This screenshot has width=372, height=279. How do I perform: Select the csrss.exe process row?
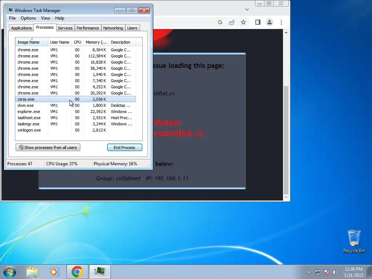76,99
